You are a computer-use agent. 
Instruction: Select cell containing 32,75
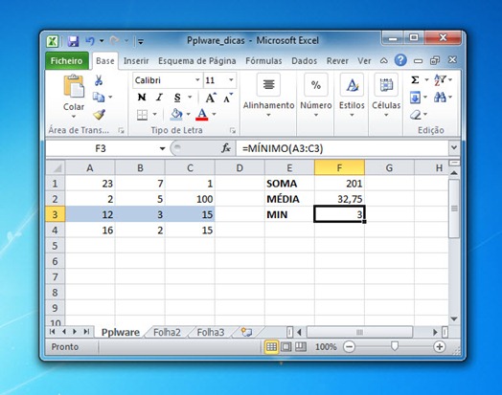339,199
